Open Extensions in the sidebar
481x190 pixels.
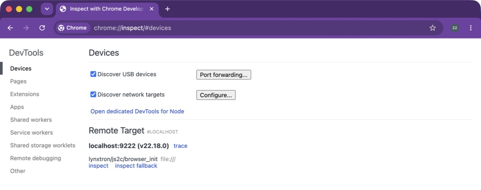tap(24, 94)
